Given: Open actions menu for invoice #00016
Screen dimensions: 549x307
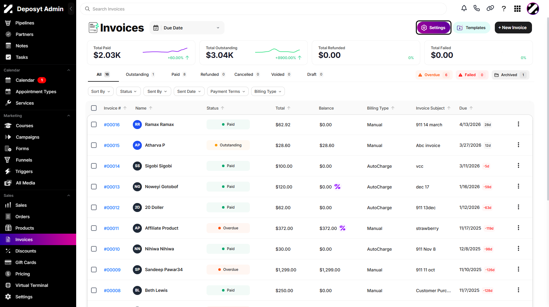Looking at the screenshot, I should [518, 124].
